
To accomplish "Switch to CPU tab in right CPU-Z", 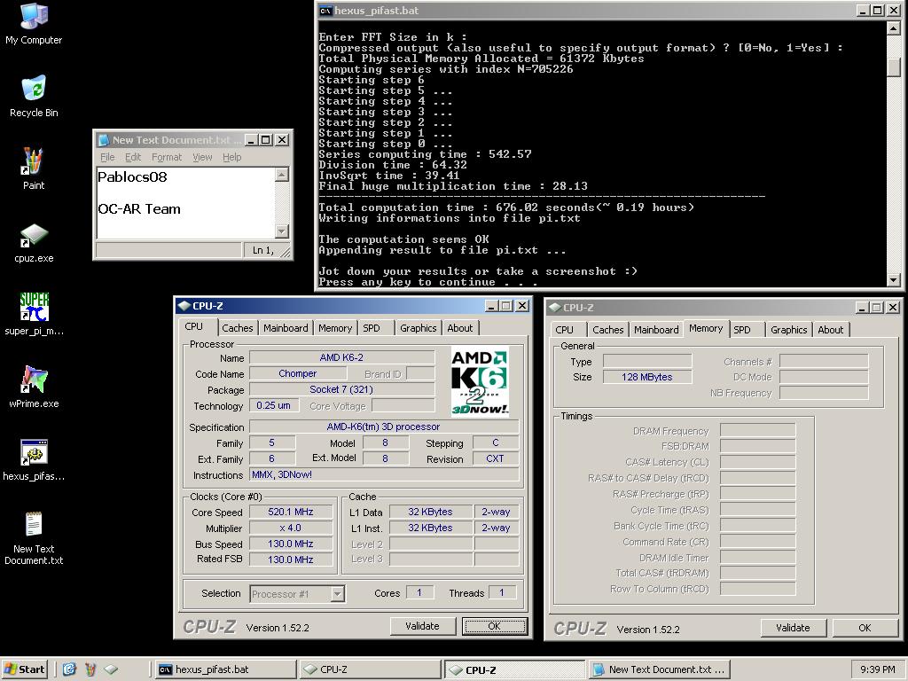I will point(565,330).
